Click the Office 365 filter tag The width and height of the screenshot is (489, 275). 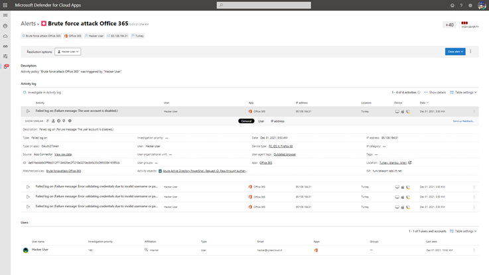[x=73, y=36]
